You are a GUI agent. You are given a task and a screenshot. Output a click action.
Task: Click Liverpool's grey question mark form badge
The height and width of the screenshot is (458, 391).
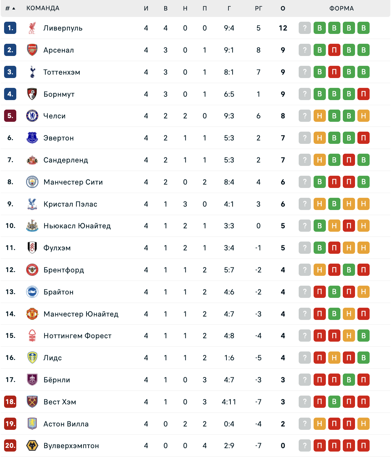pos(305,28)
